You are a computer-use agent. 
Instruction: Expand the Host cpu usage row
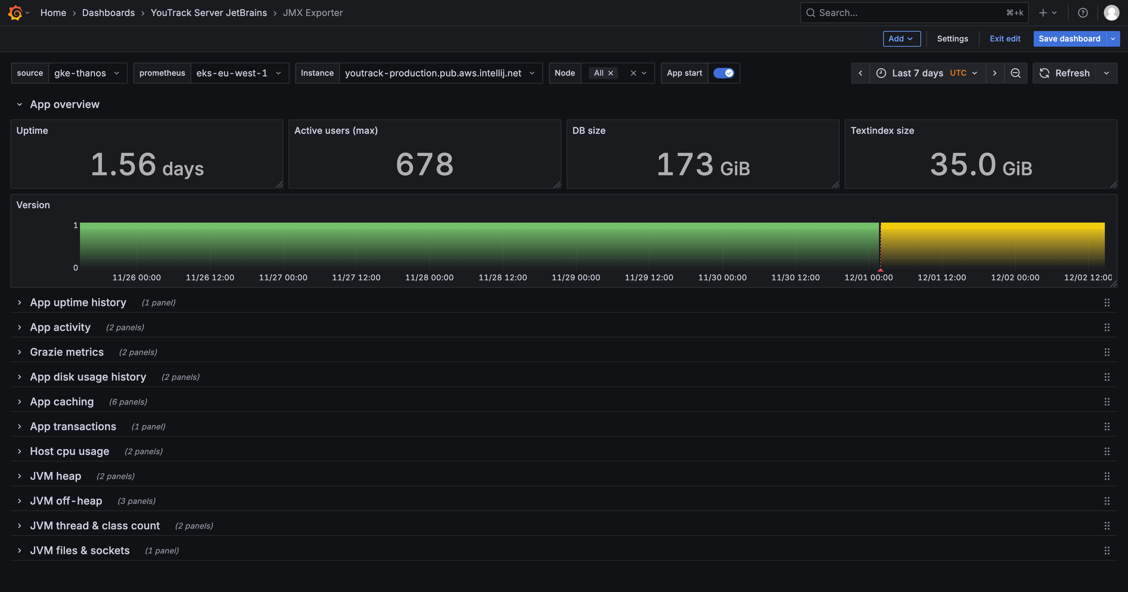(x=19, y=451)
